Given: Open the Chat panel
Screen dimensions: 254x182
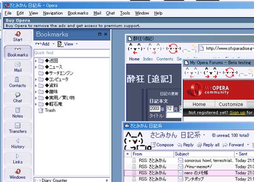Looking at the screenshot, I should [x=18, y=98].
